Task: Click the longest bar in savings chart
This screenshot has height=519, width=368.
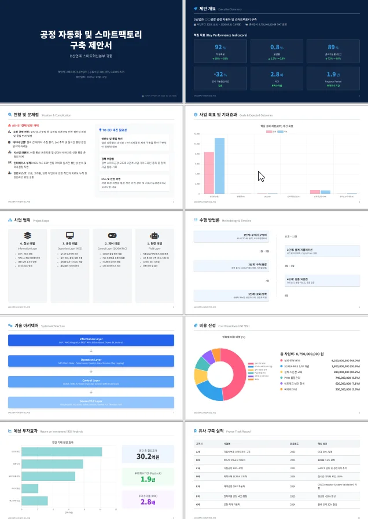Action: (61, 451)
